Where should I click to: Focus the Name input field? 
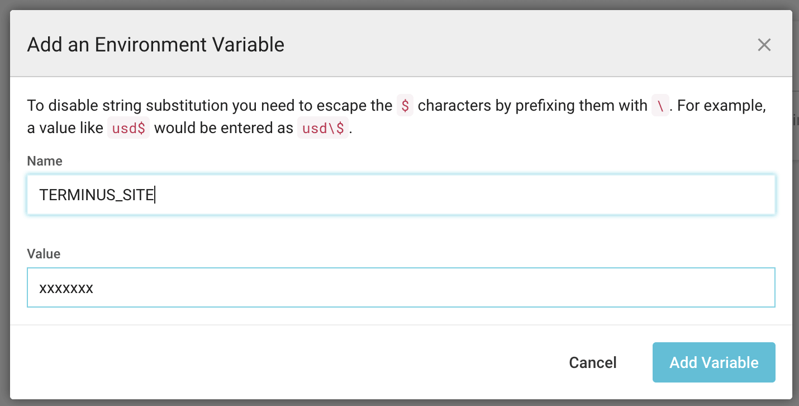tap(447, 195)
